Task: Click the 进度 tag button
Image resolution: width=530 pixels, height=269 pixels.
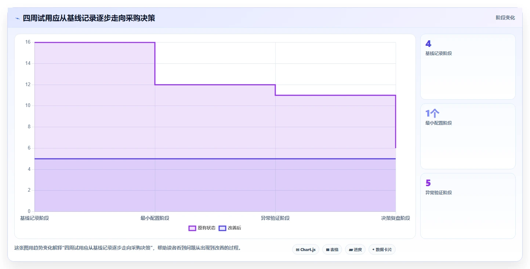Action: point(355,250)
